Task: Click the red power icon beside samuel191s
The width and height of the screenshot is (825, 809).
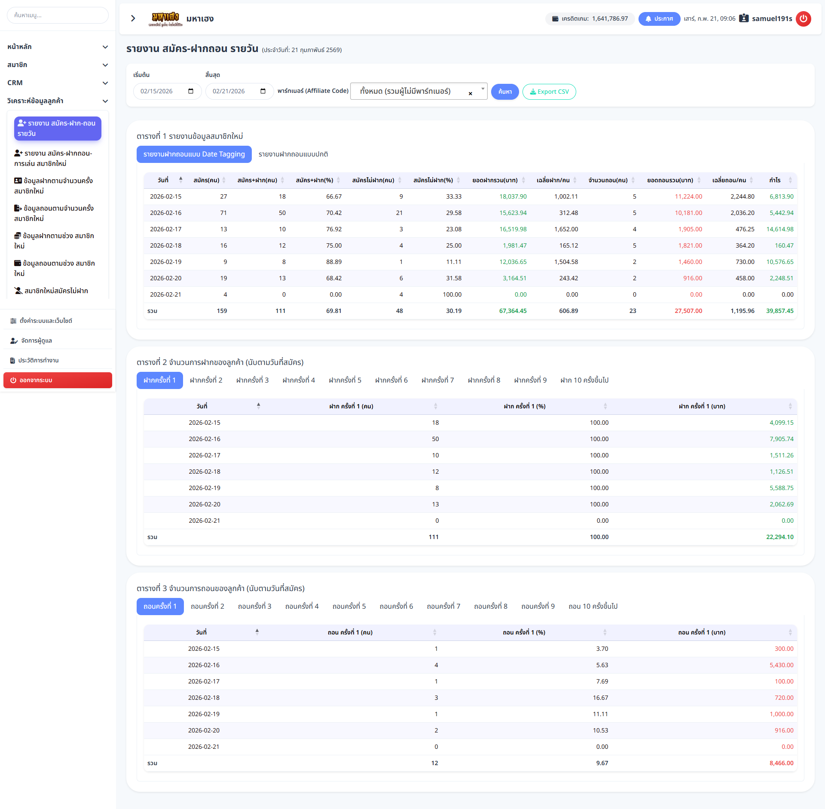Action: pos(803,18)
